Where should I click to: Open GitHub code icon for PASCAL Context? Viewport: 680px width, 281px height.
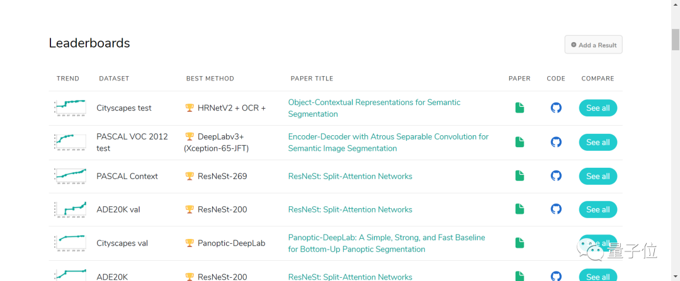(556, 176)
